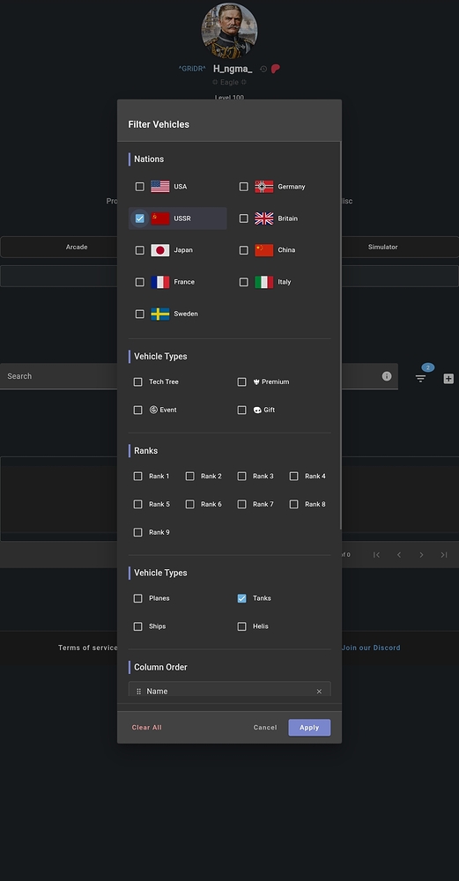459x881 pixels.
Task: Tick the France nation checkbox
Action: (140, 282)
